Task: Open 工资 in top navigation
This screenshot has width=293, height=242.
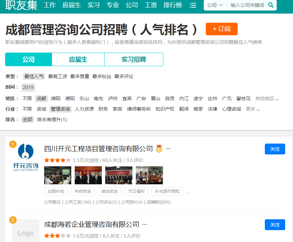Action: click(x=151, y=5)
